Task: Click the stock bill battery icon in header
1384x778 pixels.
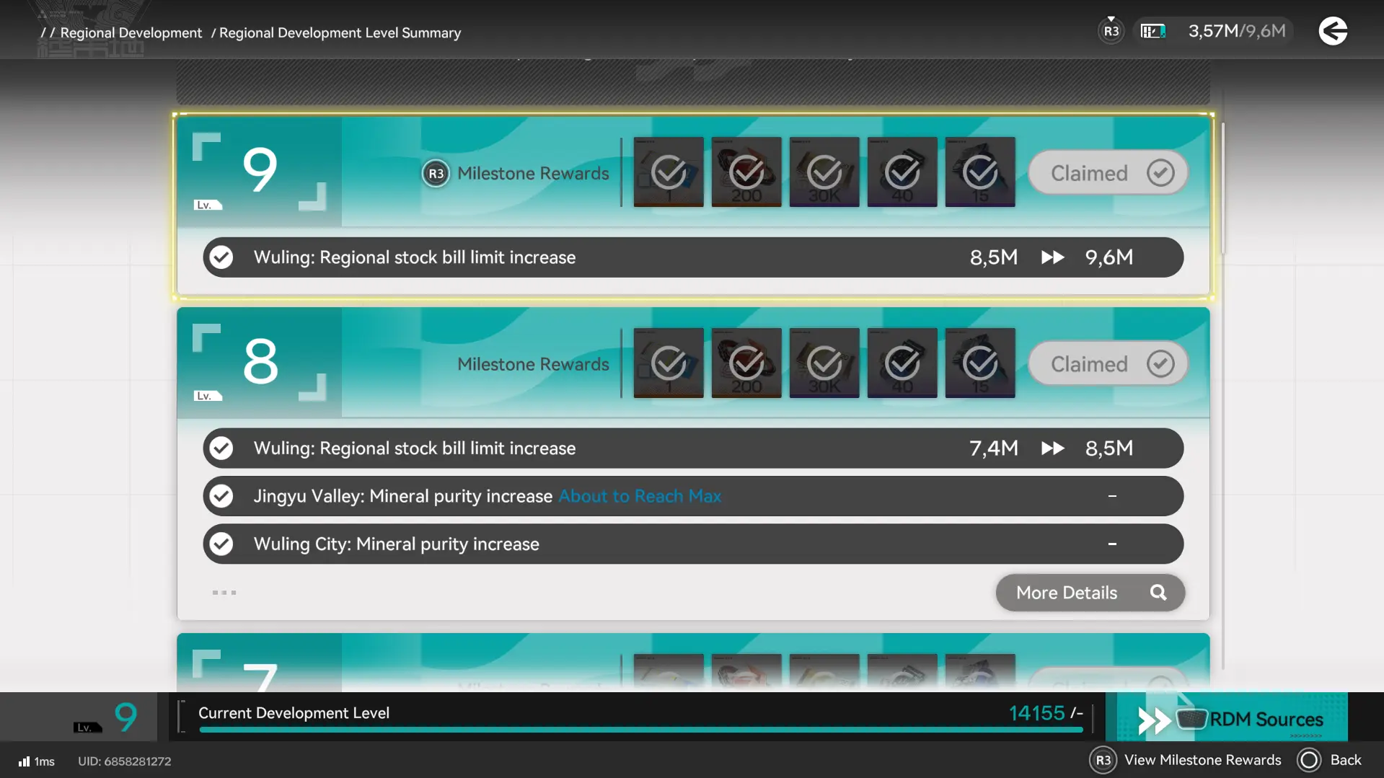Action: pyautogui.click(x=1152, y=31)
